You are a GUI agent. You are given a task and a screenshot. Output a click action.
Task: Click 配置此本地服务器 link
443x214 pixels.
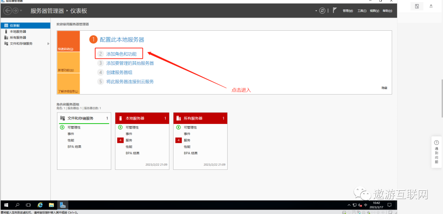pos(122,39)
